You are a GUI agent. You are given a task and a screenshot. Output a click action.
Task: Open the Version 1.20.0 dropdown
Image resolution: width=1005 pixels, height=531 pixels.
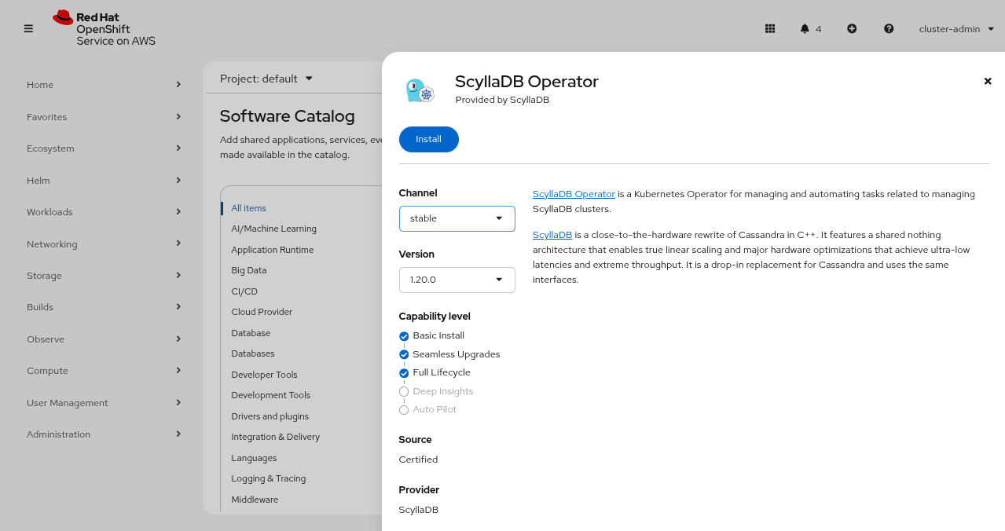[457, 280]
